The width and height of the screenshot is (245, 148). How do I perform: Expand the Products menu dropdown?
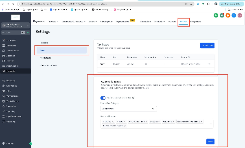[x=160, y=22]
